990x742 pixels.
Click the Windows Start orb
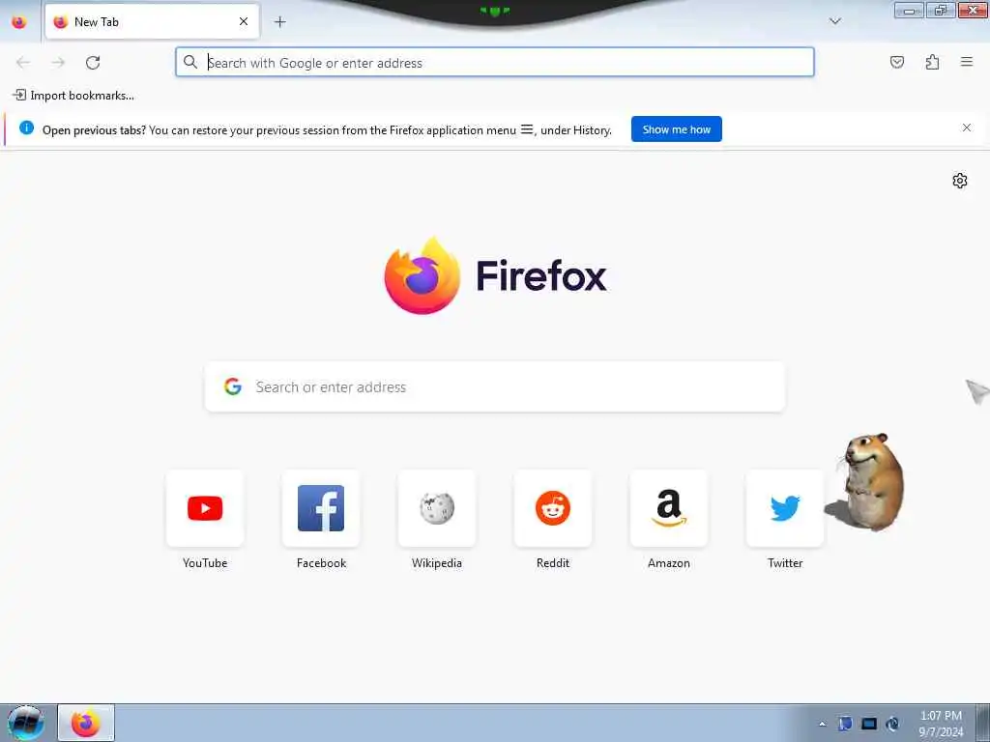[25, 723]
